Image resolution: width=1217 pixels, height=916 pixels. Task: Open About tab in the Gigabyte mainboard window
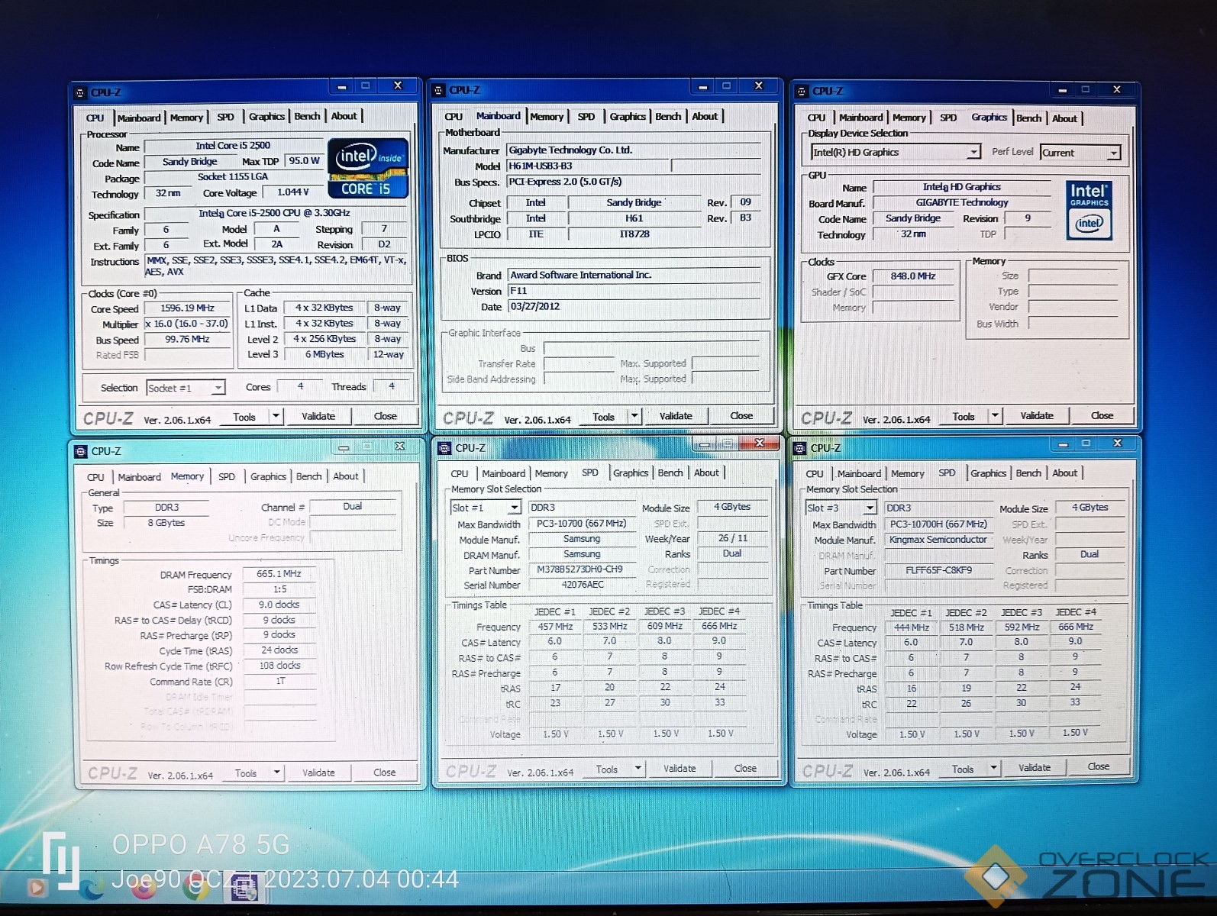(705, 116)
